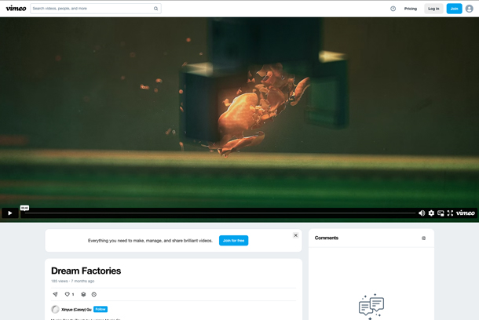Image resolution: width=479 pixels, height=320 pixels.
Task: Click the Join button in the header
Action: point(454,9)
